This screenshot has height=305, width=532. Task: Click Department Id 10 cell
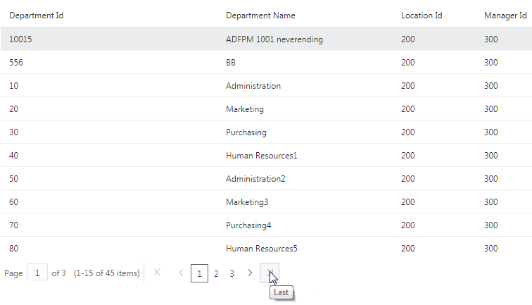pos(13,86)
